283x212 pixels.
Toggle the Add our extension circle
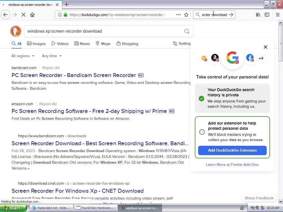click(x=202, y=132)
